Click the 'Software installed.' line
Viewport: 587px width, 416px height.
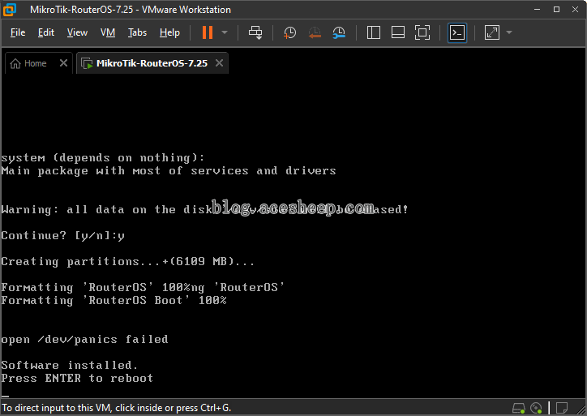(x=70, y=365)
